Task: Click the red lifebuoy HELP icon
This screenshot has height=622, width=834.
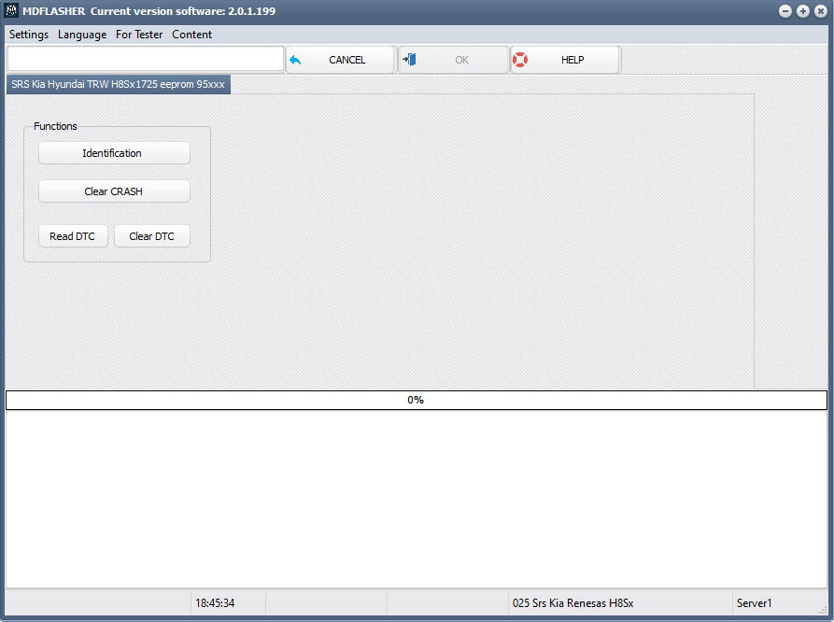Action: click(x=520, y=60)
